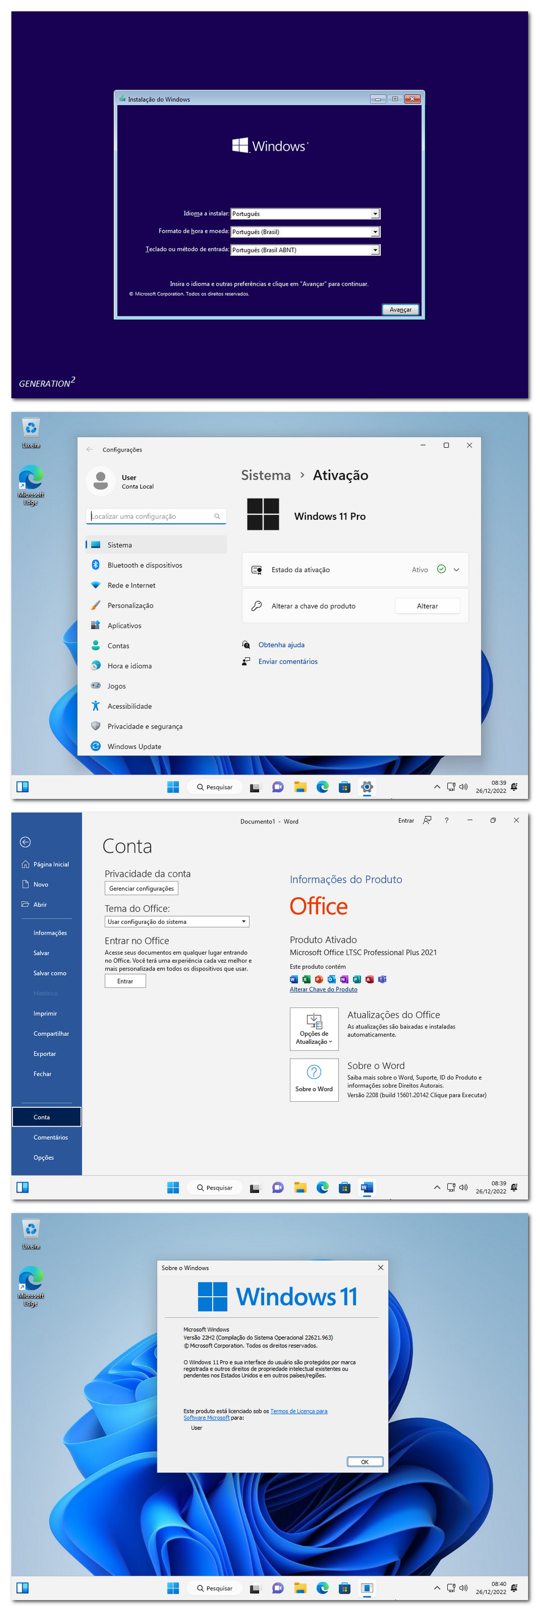Click the Word icon in the taskbar

click(x=367, y=1188)
